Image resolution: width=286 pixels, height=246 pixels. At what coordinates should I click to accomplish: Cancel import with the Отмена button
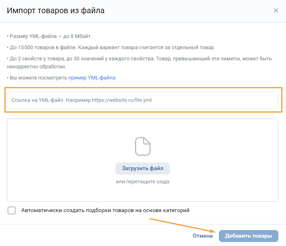[x=203, y=236]
